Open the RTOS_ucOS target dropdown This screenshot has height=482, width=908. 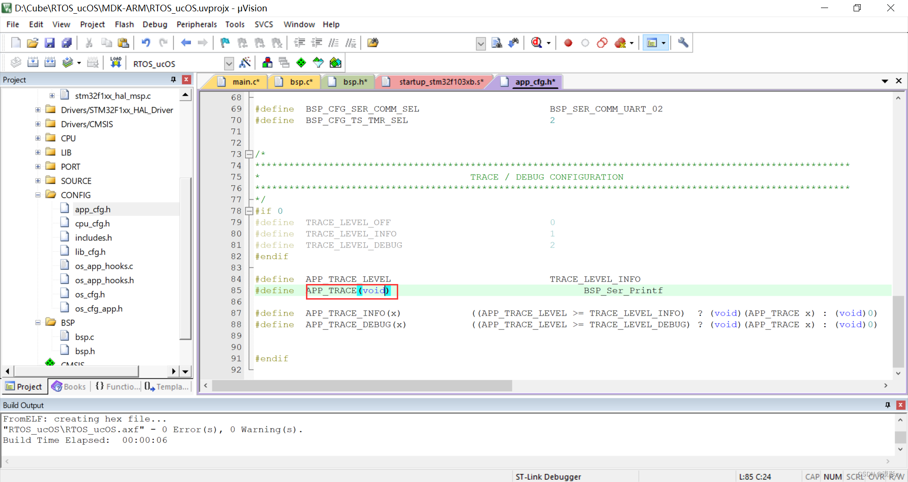click(x=229, y=63)
